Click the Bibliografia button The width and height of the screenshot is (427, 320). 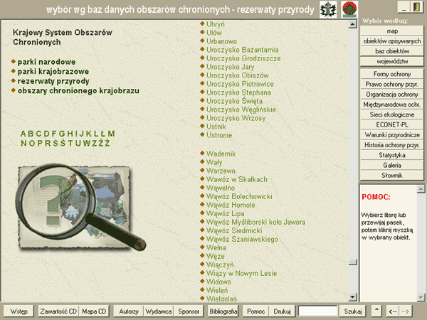click(223, 311)
